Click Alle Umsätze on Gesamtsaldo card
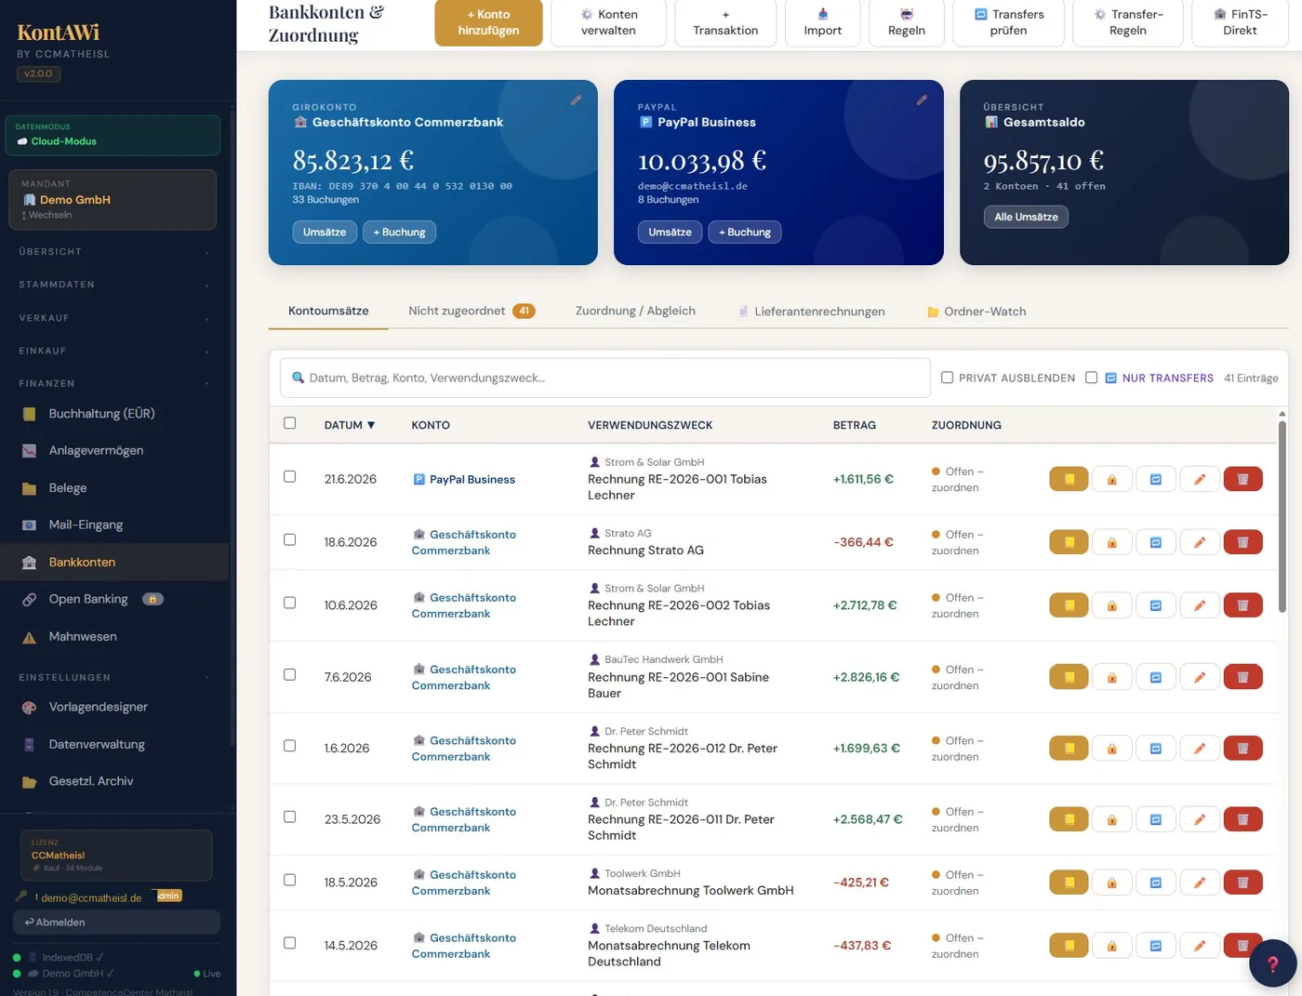1302x996 pixels. (1026, 217)
